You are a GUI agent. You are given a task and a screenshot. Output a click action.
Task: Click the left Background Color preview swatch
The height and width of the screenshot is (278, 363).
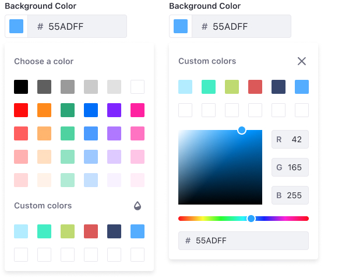click(16, 26)
